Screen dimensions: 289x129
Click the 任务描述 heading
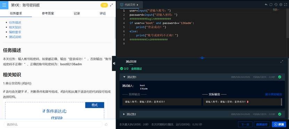[12, 50]
